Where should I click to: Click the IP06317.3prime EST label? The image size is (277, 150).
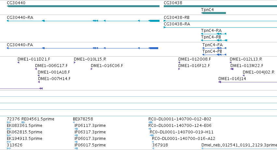90,132
